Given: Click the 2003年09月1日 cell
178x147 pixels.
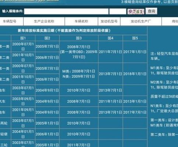Looking at the screenshot, I should tap(23, 101).
